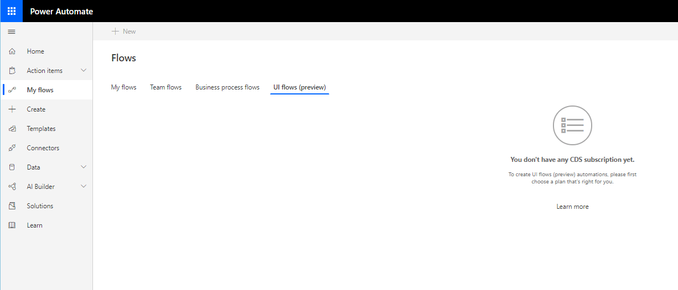This screenshot has width=678, height=290.
Task: Click the Flows page heading
Action: [123, 58]
